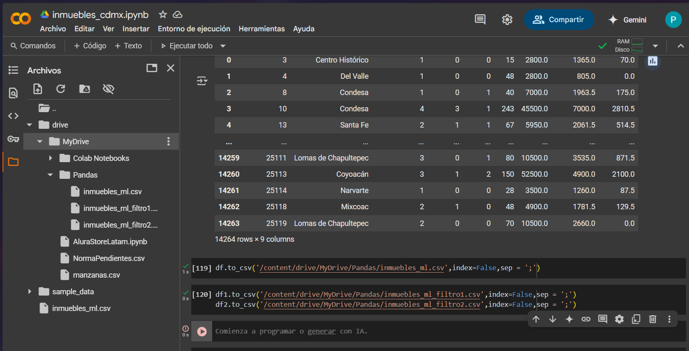Collapse the Pandas folder
The image size is (689, 351).
(50, 175)
